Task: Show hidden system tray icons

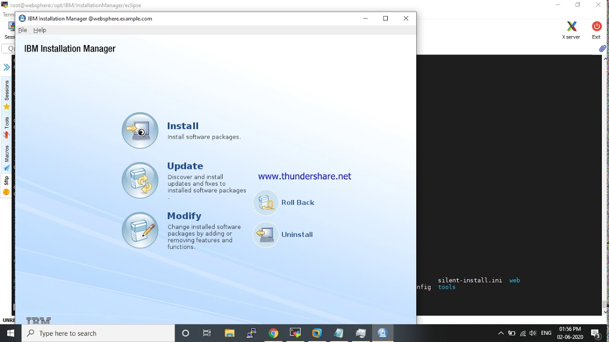Action: click(501, 333)
